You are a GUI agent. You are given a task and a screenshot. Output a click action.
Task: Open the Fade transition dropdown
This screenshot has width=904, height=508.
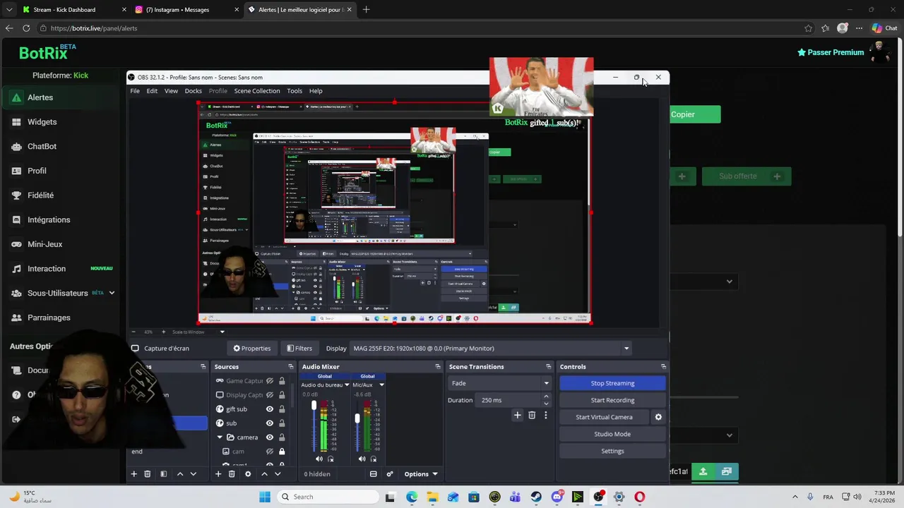click(x=499, y=383)
